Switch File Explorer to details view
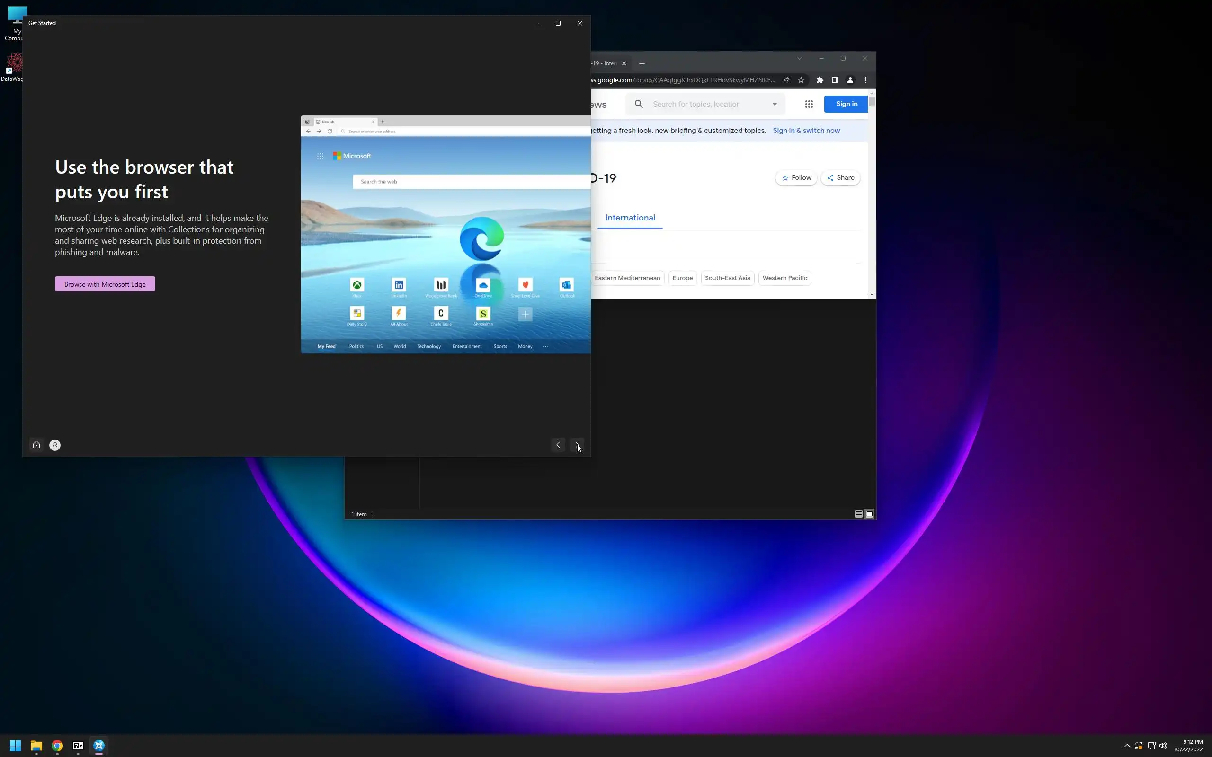Screen dimensions: 1212x757 (x=858, y=514)
